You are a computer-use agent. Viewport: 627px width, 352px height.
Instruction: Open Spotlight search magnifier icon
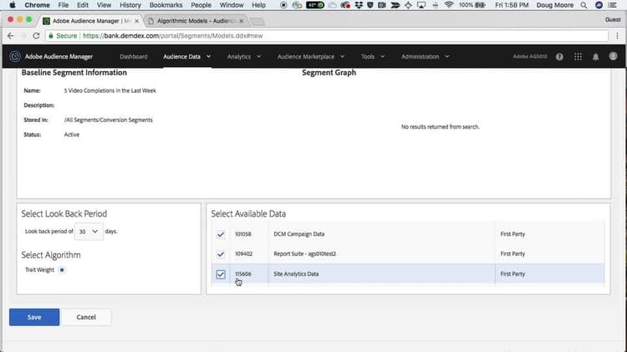point(584,5)
